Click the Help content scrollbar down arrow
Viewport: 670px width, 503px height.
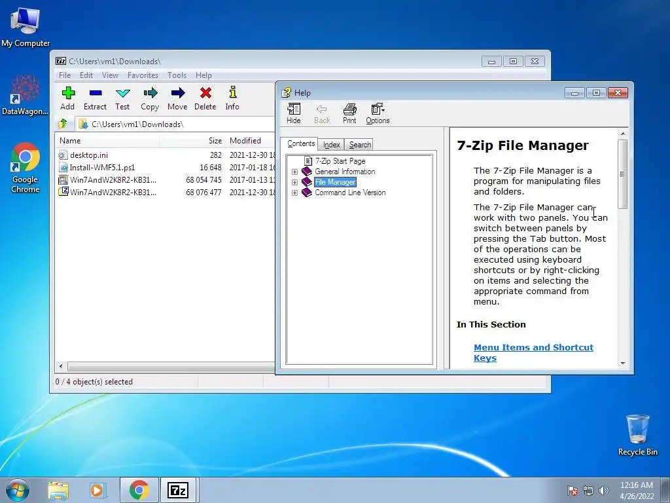coord(623,363)
